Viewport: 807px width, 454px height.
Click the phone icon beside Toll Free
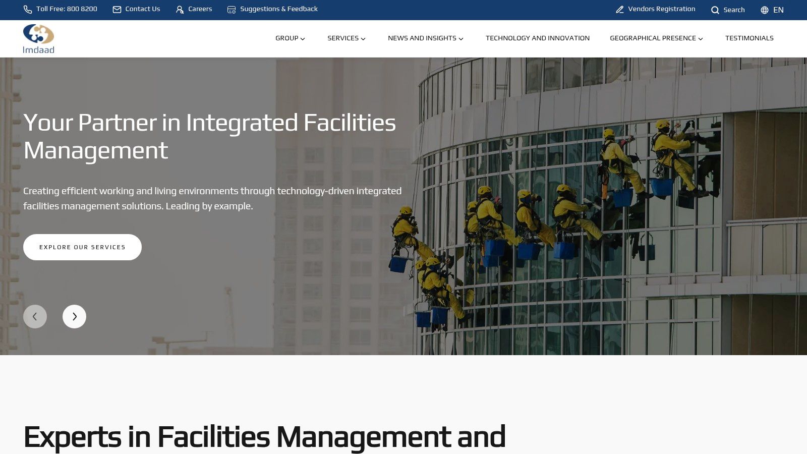click(x=28, y=10)
